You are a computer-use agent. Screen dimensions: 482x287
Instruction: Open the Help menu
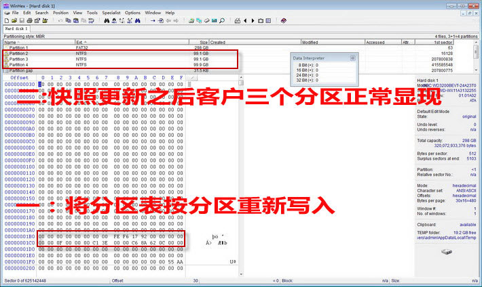pyautogui.click(x=170, y=13)
